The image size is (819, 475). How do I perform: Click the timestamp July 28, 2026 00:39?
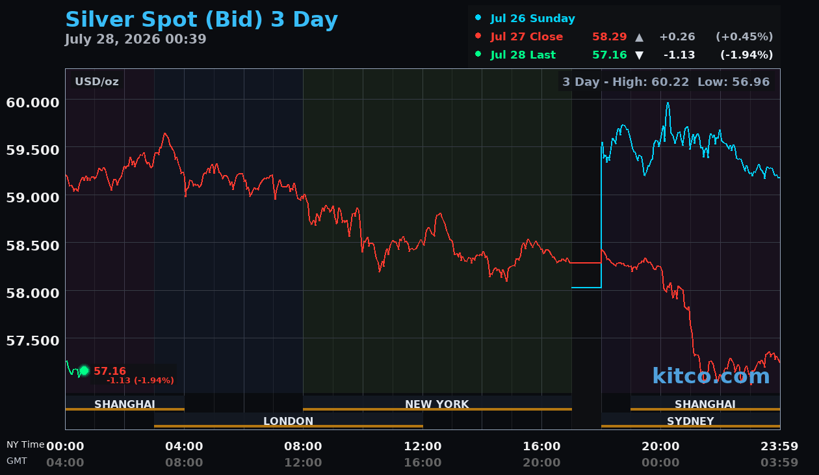click(136, 39)
